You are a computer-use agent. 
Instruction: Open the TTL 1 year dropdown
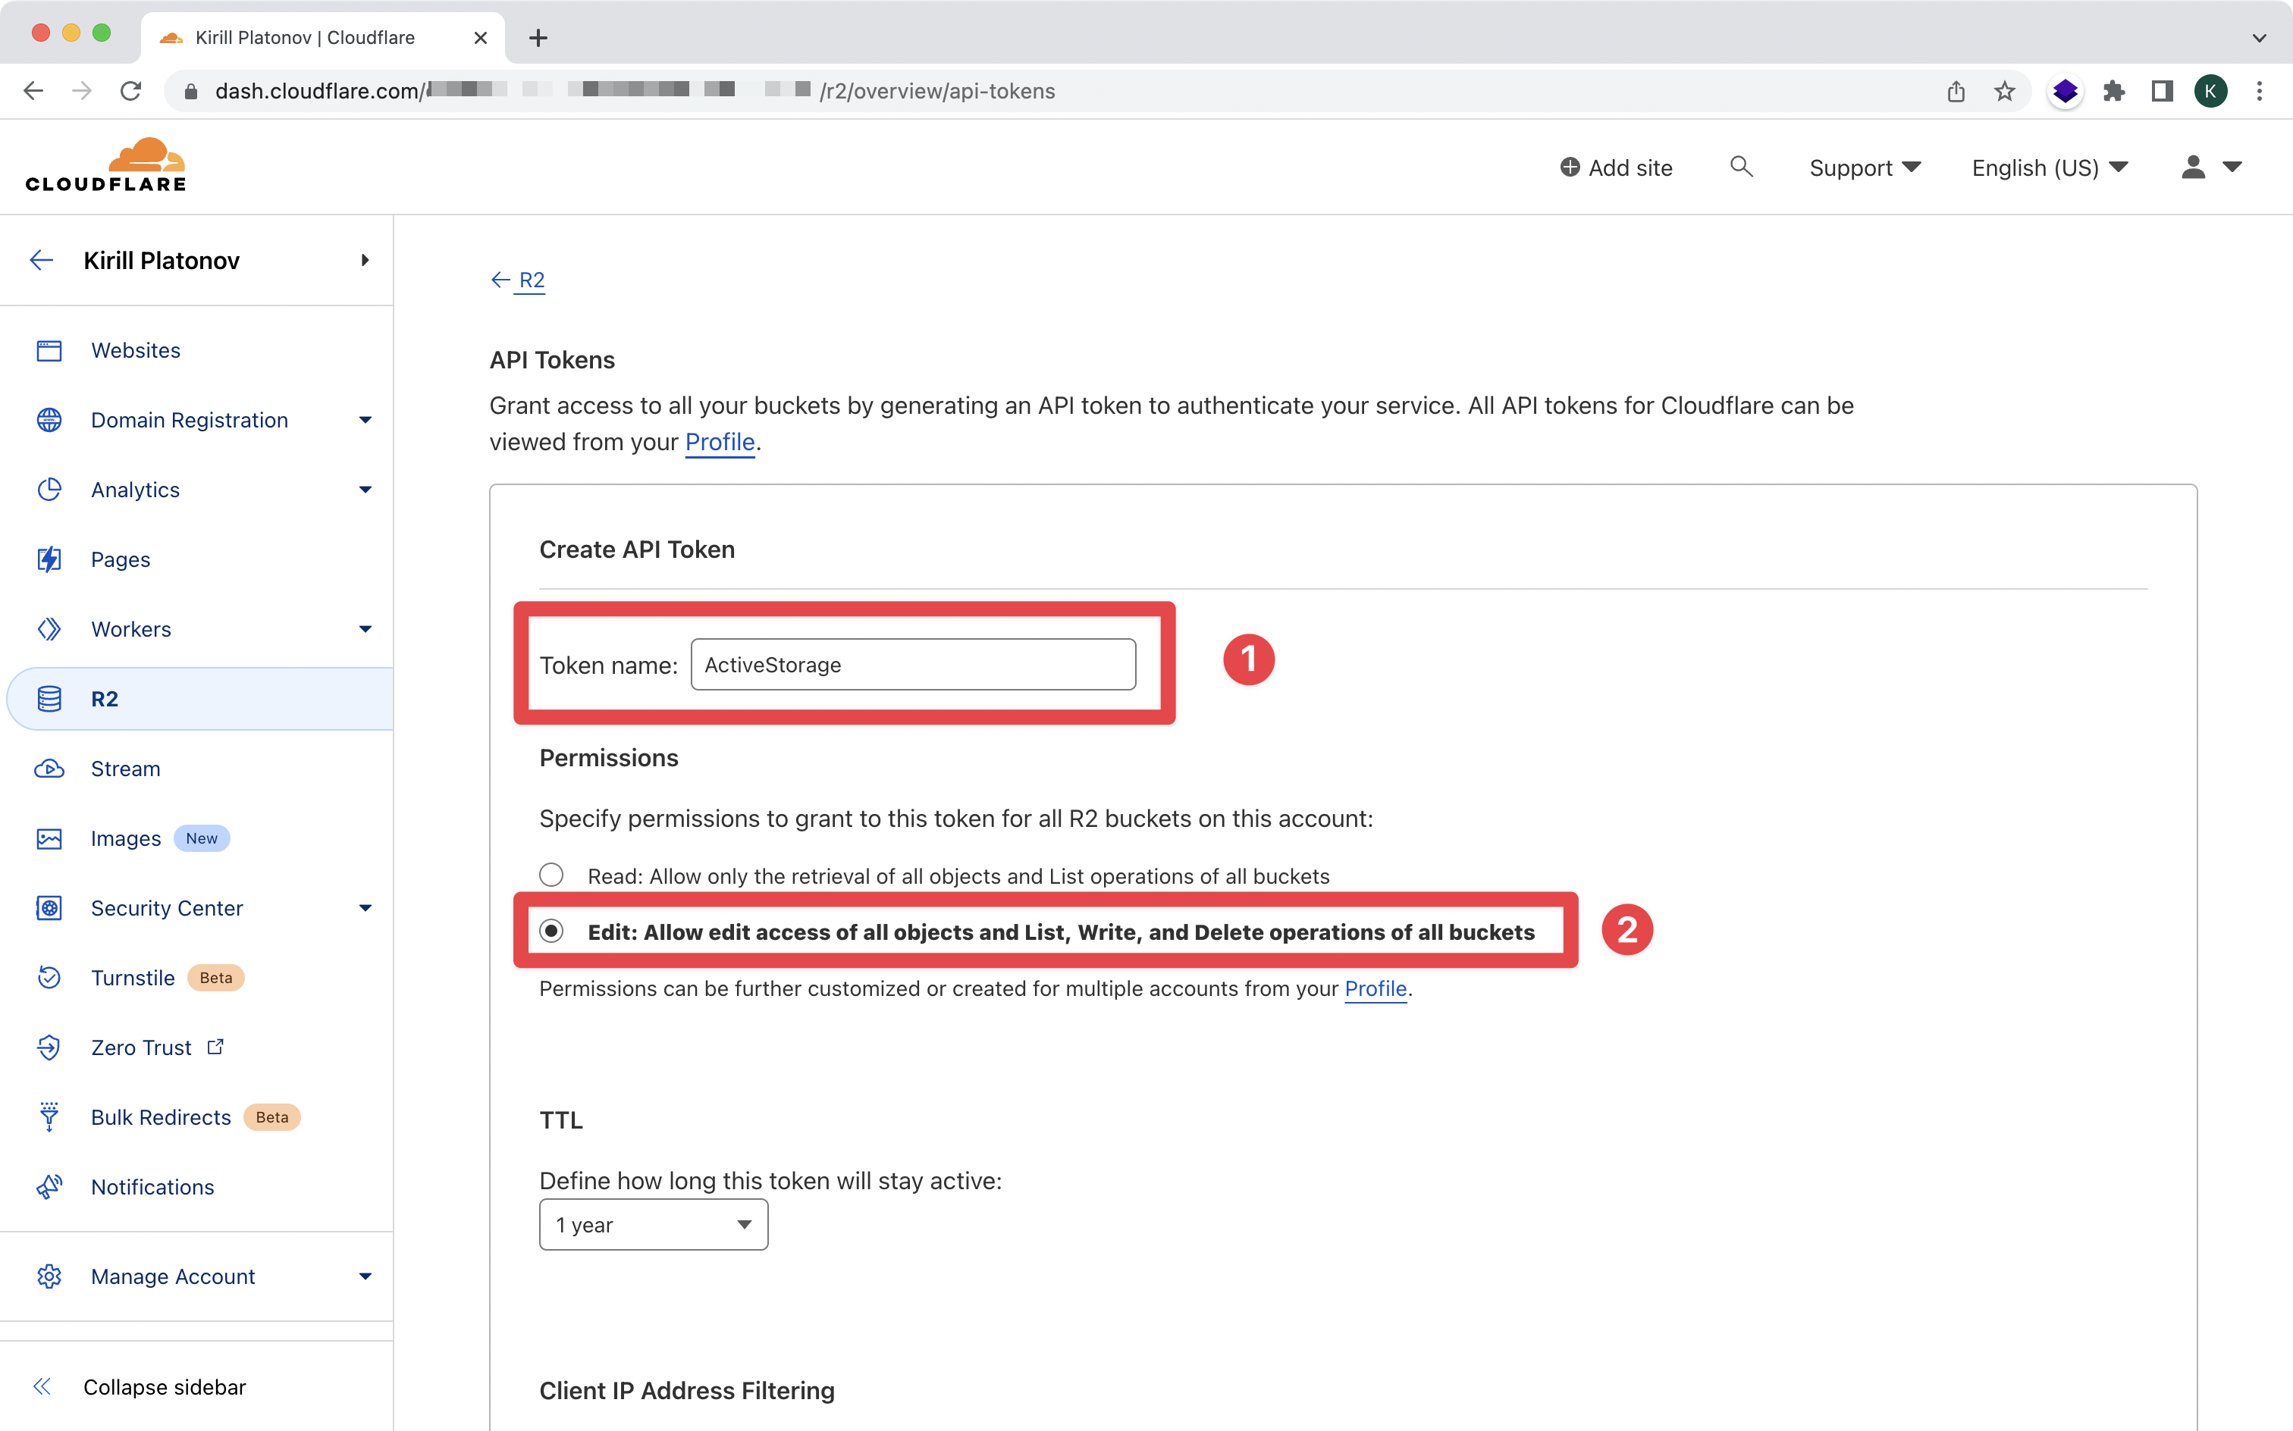(x=654, y=1225)
